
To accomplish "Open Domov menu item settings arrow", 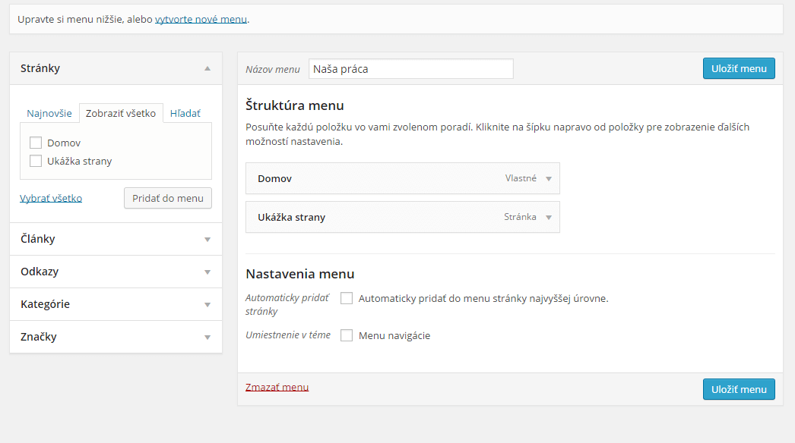I will [x=549, y=179].
